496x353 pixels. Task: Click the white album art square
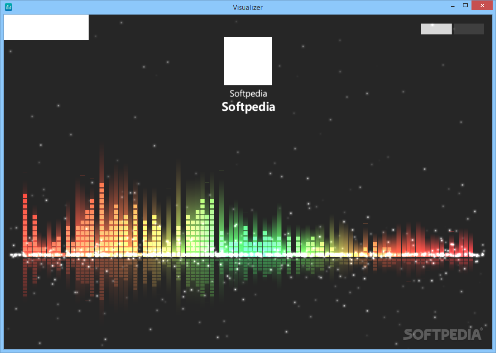point(248,61)
